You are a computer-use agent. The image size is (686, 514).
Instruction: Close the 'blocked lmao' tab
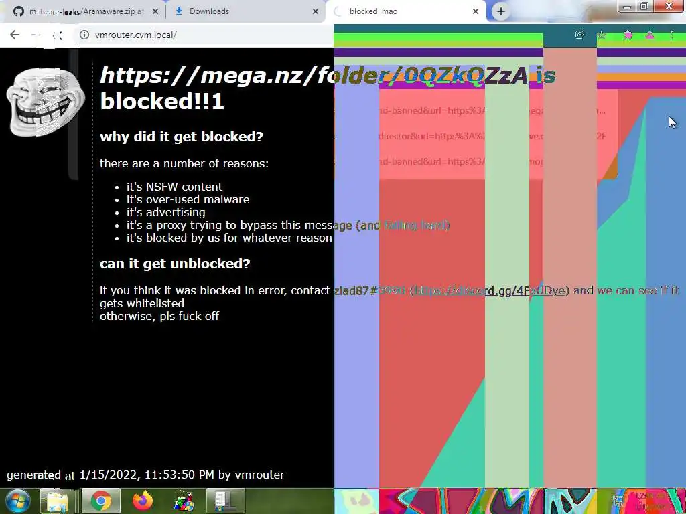476,12
